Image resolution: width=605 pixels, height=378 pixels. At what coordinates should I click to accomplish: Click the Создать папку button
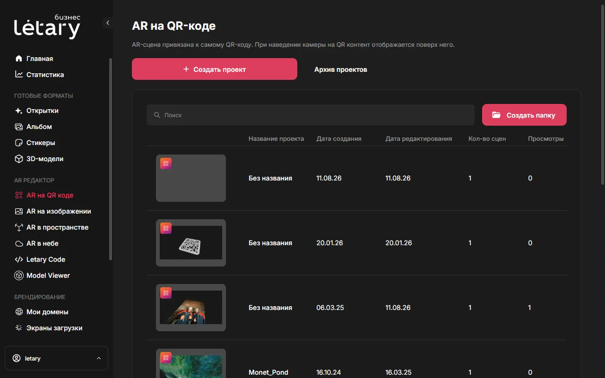click(524, 115)
